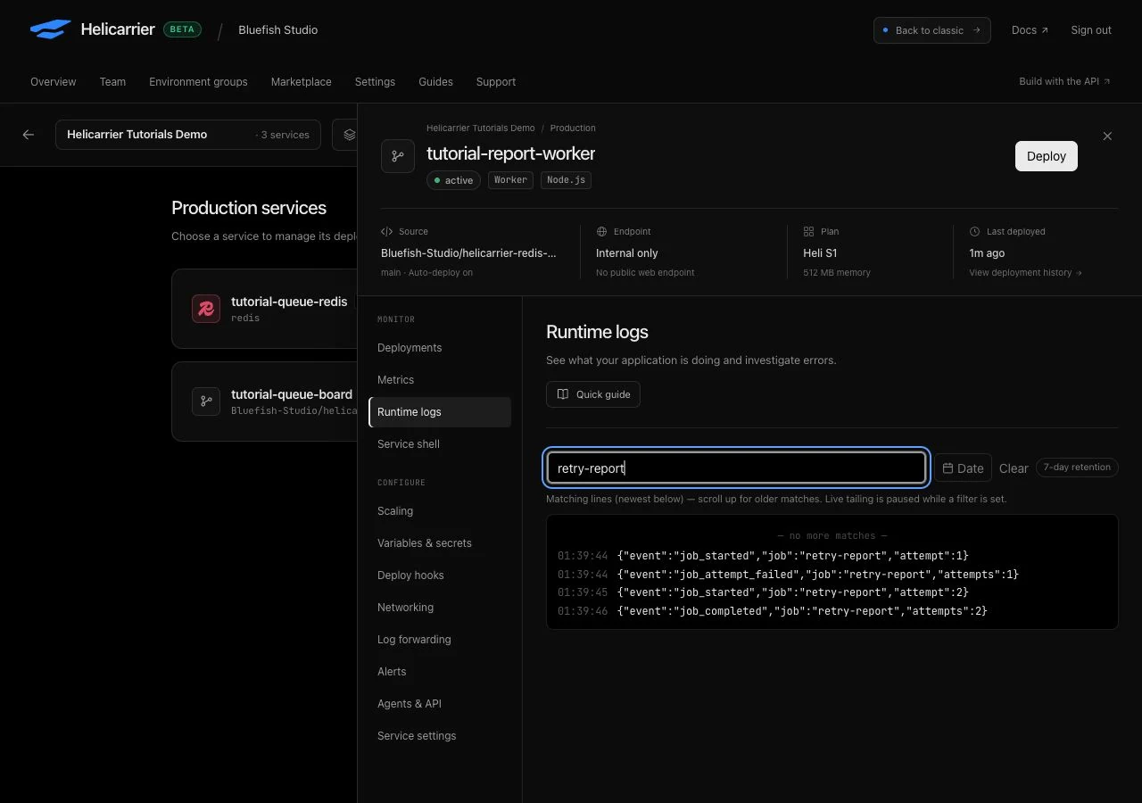
Task: Open the Quick guide
Action: 593,394
